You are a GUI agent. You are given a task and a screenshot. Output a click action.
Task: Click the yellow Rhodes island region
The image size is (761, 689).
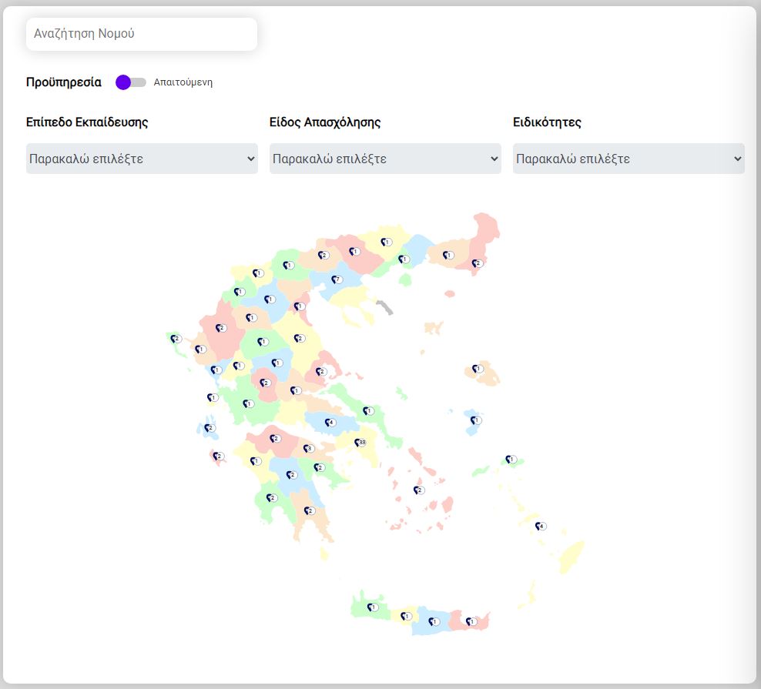(574, 554)
